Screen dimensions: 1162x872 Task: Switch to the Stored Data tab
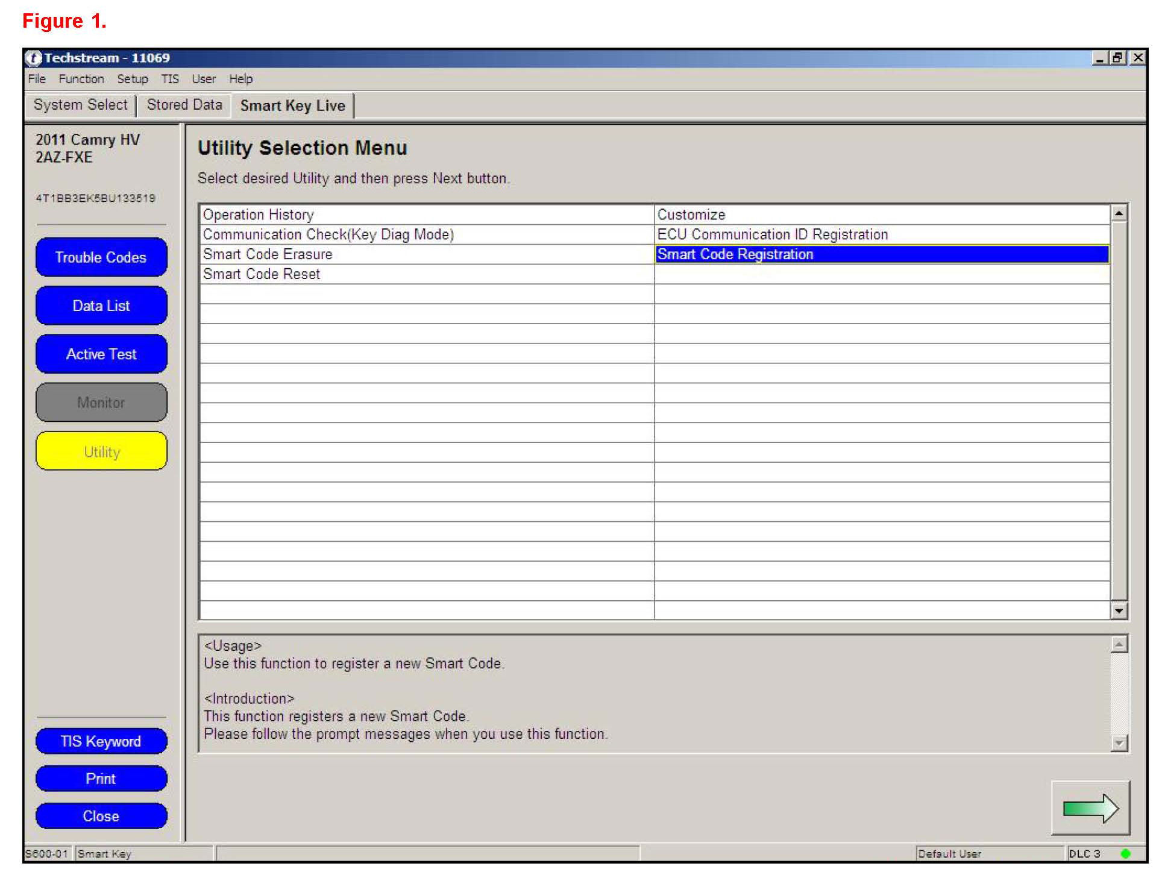[x=184, y=105]
